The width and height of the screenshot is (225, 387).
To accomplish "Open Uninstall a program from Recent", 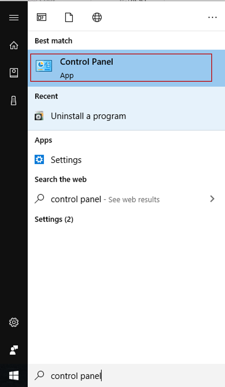I will point(89,116).
